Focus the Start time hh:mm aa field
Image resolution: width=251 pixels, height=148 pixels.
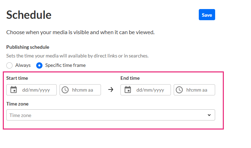tap(84, 90)
